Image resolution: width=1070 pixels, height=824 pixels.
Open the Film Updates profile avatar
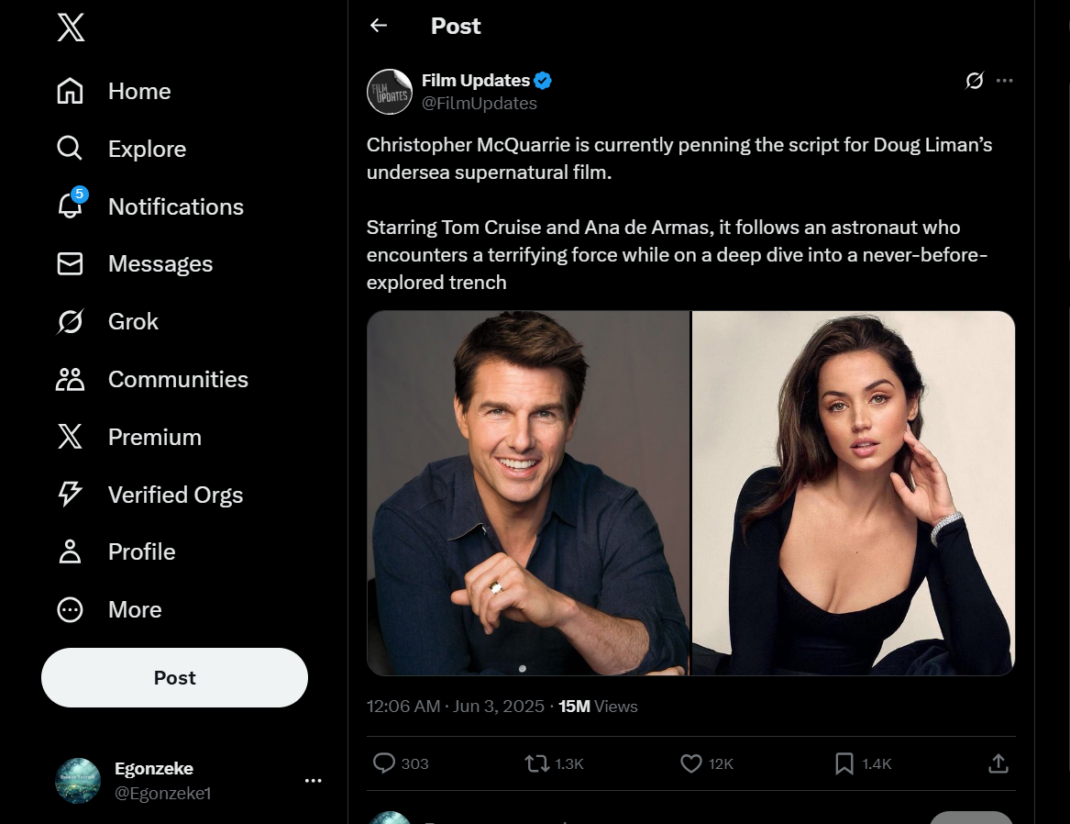[x=390, y=92]
